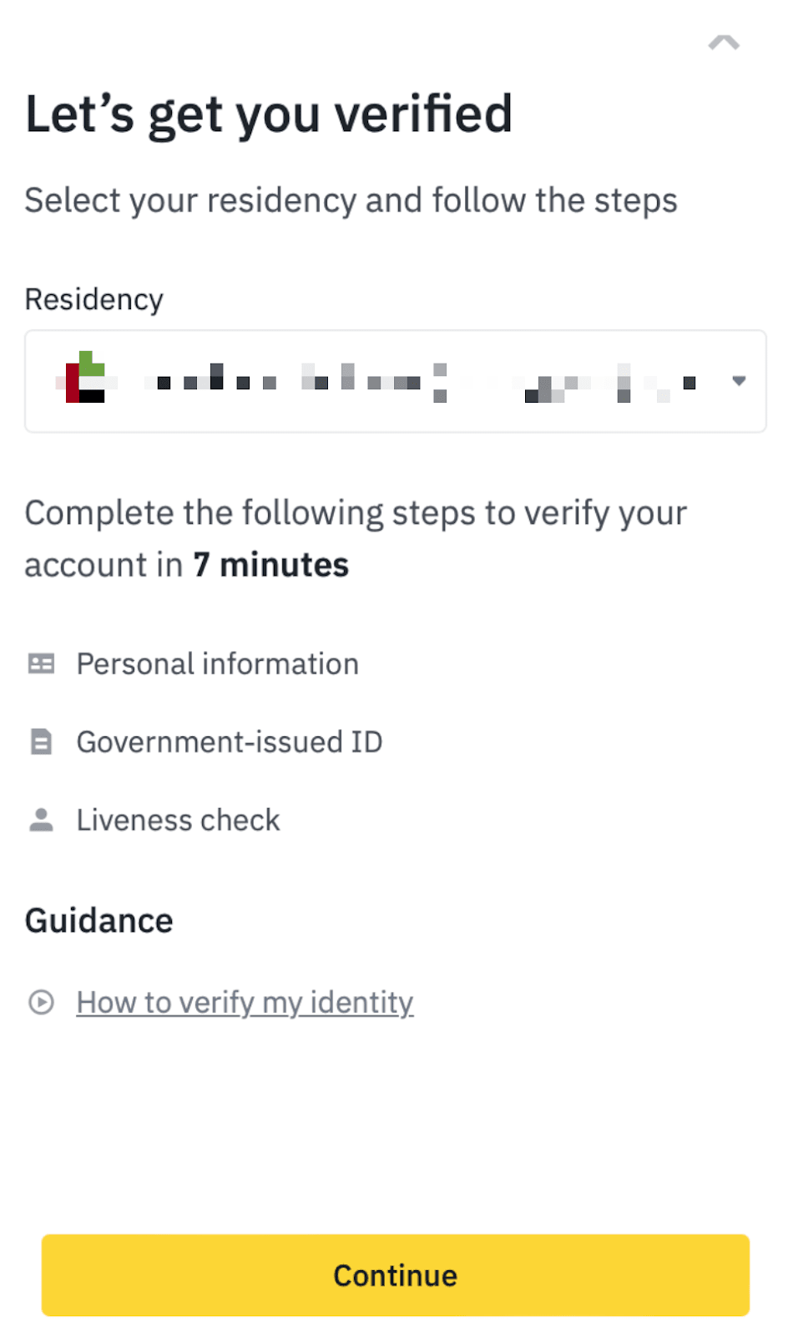
Task: Click the "Let's get you verified" heading
Action: coord(268,114)
